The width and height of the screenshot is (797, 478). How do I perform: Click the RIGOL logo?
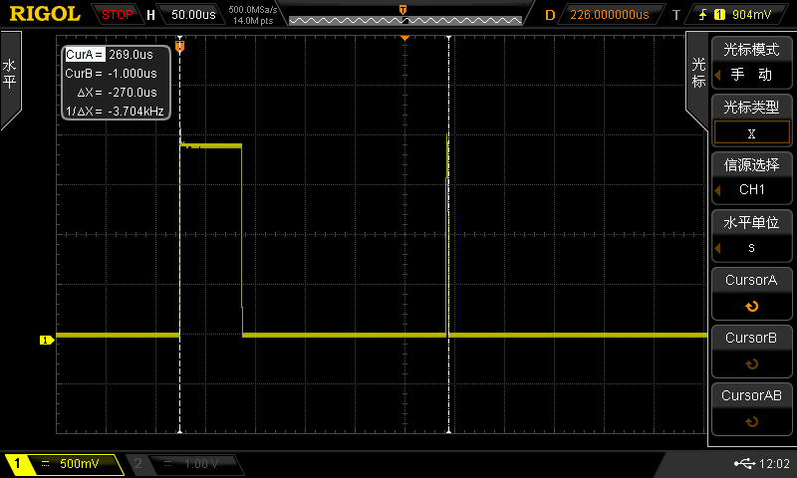[x=45, y=14]
